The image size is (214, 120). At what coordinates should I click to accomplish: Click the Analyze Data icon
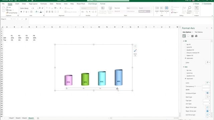(x=197, y=8)
